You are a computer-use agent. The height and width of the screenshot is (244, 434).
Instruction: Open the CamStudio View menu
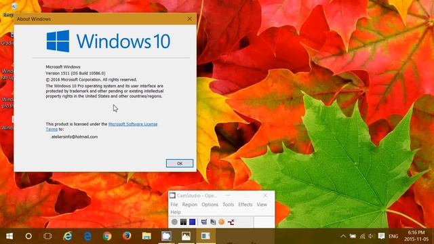262,205
